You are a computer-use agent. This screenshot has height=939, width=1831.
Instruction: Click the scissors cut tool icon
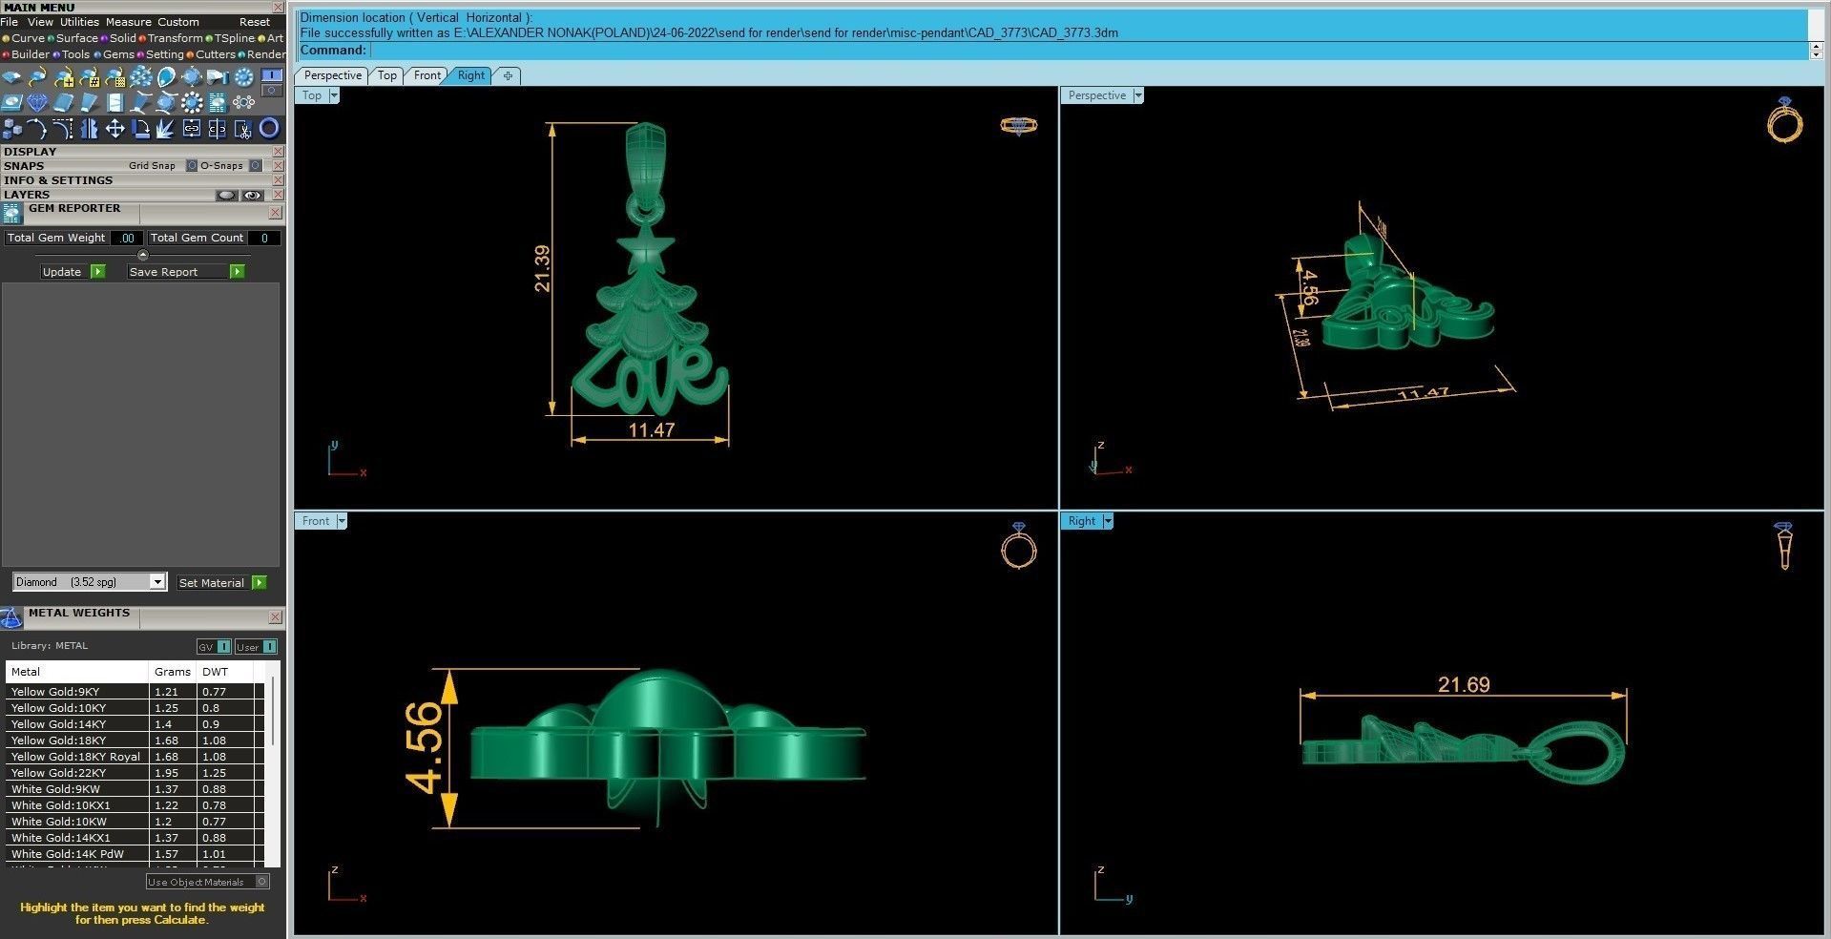tap(243, 128)
